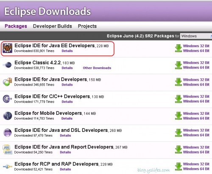Screen dimensions: 212x174
Task: Open Eclipse Classic 4.2.2 title link
Action: [x=38, y=63]
